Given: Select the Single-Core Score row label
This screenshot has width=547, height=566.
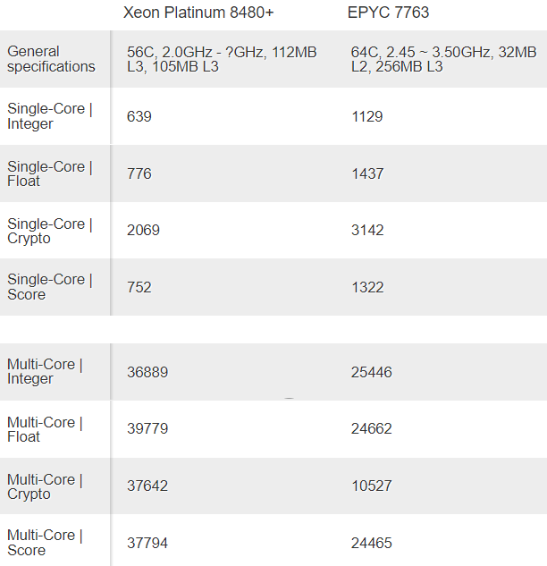Looking at the screenshot, I should click(49, 287).
